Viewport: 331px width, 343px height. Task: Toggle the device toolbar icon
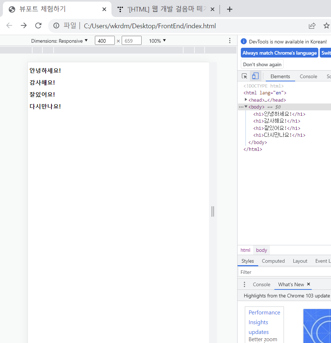(255, 76)
